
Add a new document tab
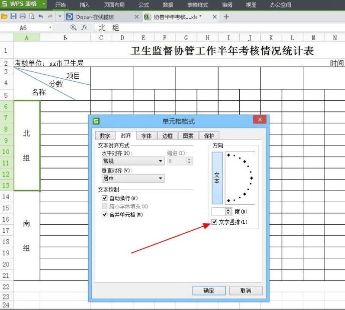[226, 17]
